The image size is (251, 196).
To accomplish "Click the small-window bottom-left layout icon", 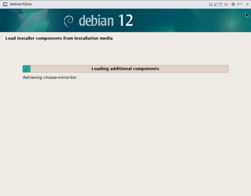I will tap(216, 4).
